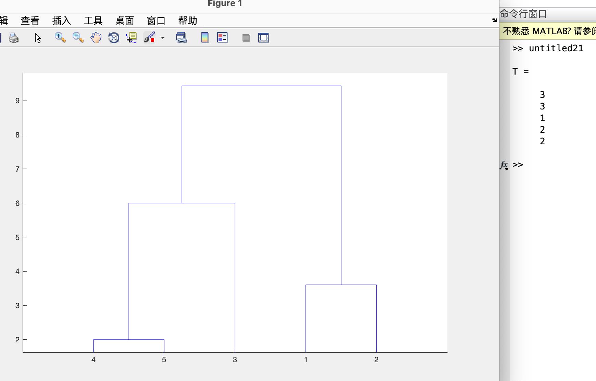Open the 帮助 menu
Screen dimensions: 596x381
click(x=188, y=21)
